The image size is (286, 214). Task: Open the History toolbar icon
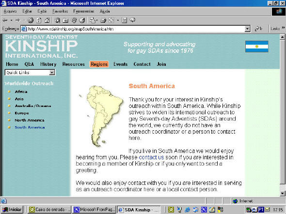coord(82,20)
